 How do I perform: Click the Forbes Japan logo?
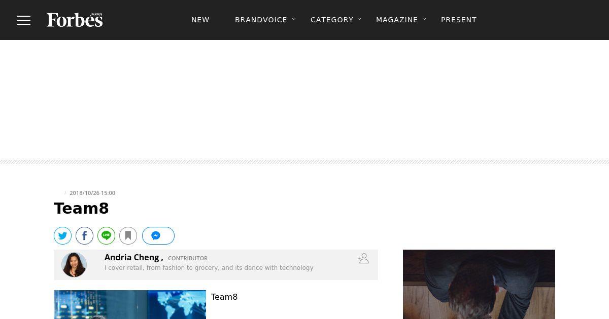(x=75, y=20)
